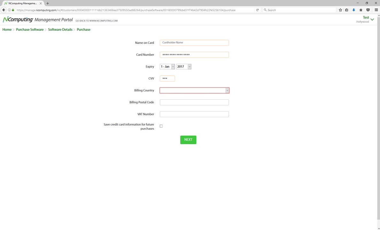380x230 pixels.
Task: Bookmark this page with the star icon
Action: coord(340,10)
